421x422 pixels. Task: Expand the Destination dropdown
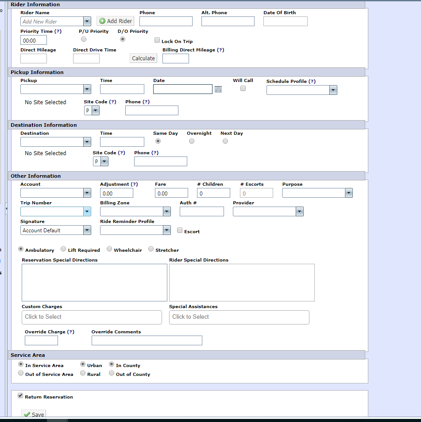[87, 142]
